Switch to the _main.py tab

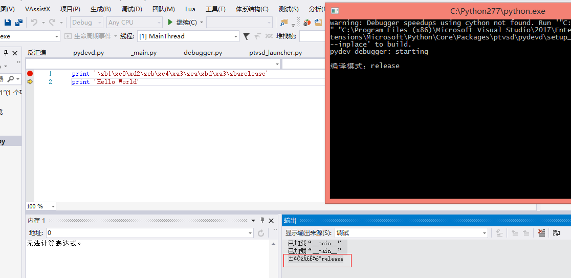click(144, 53)
